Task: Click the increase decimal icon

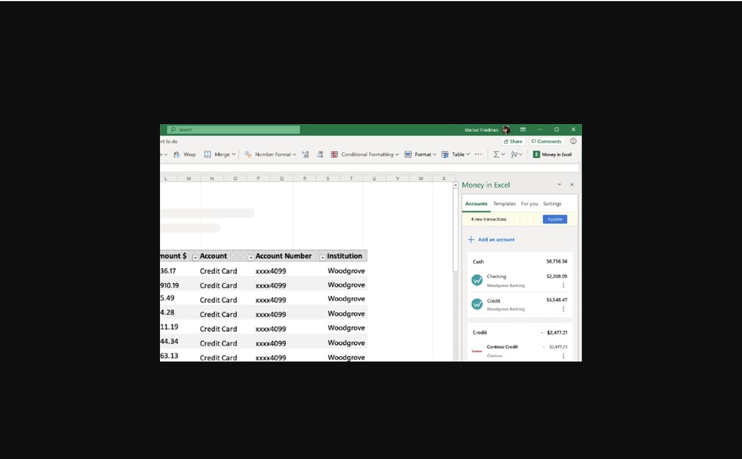Action: tap(305, 154)
